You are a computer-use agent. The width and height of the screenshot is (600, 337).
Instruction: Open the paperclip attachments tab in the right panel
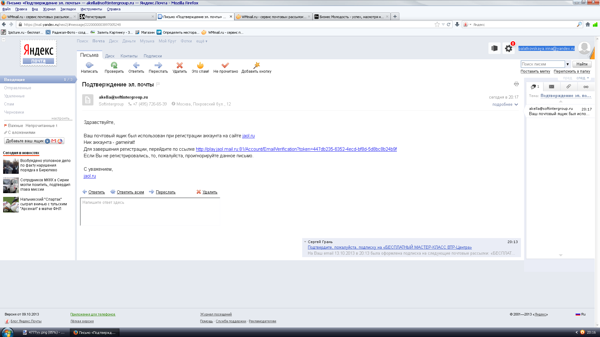pos(569,87)
